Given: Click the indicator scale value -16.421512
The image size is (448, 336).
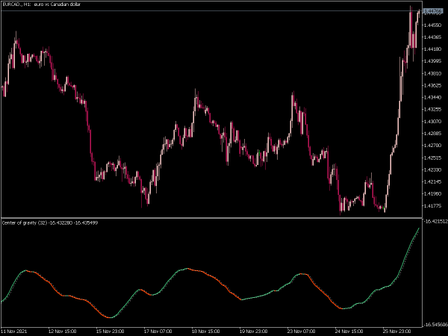Looking at the screenshot, I should (x=435, y=221).
